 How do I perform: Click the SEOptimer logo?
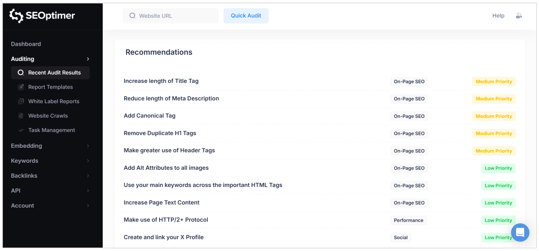point(42,16)
